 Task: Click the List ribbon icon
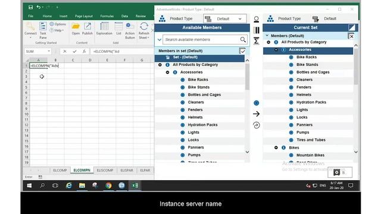click(118, 29)
